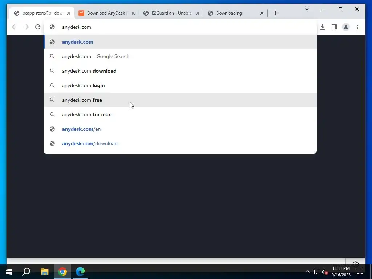372x279 pixels.
Task: Open the Windows Start menu
Action: [9, 272]
